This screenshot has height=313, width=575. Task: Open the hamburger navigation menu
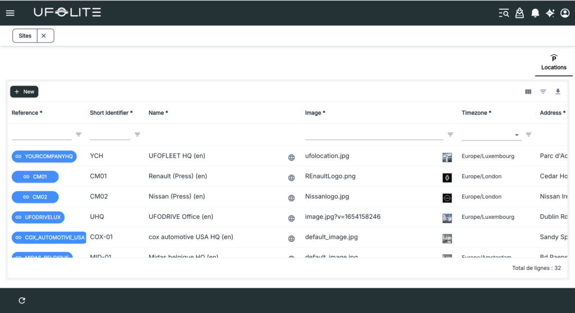[x=10, y=13]
